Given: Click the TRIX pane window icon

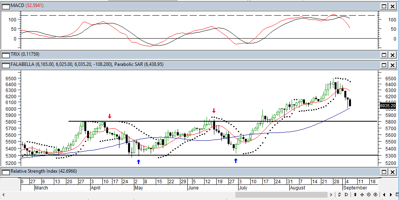Looking at the screenshot, I should point(5,55).
